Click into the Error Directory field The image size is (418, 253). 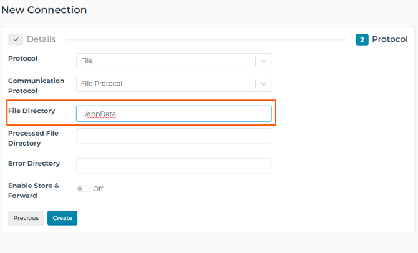click(174, 166)
